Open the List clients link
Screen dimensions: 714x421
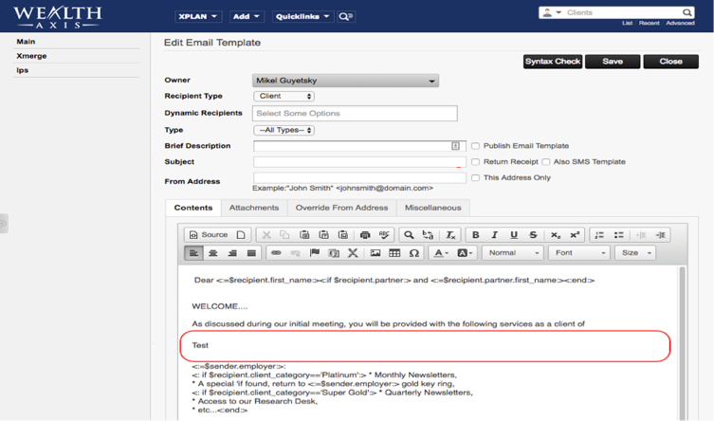click(x=627, y=23)
